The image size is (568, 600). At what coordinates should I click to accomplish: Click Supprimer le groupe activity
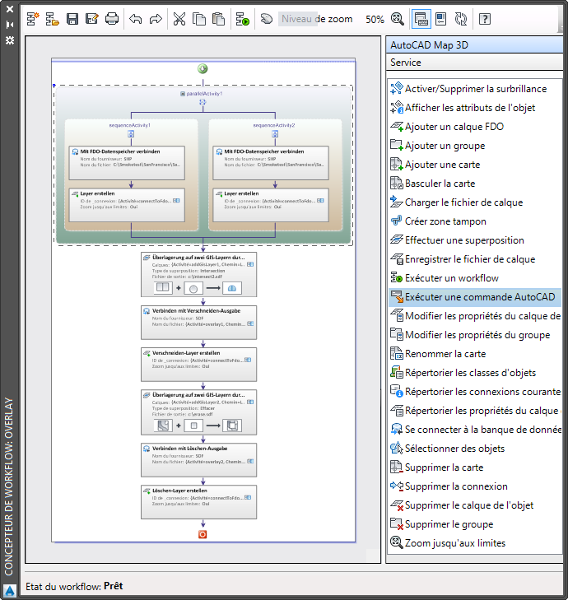(x=475, y=524)
